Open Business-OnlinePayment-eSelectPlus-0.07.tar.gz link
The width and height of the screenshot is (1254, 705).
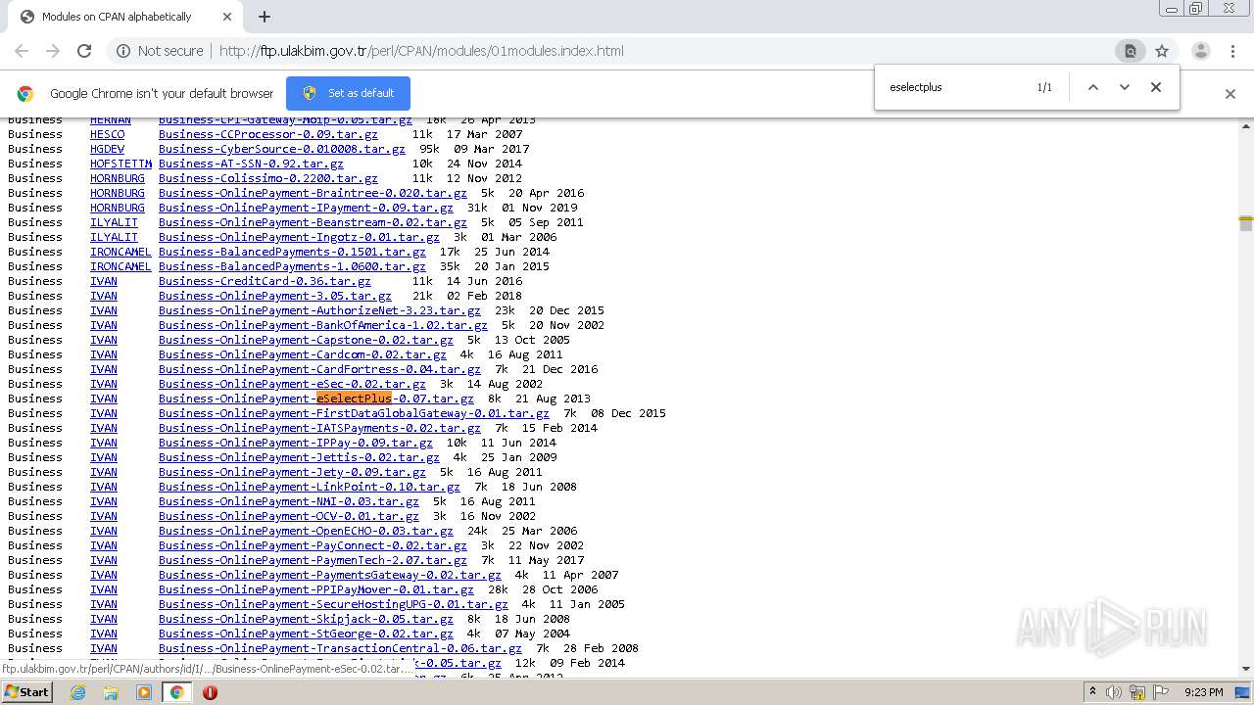(315, 399)
